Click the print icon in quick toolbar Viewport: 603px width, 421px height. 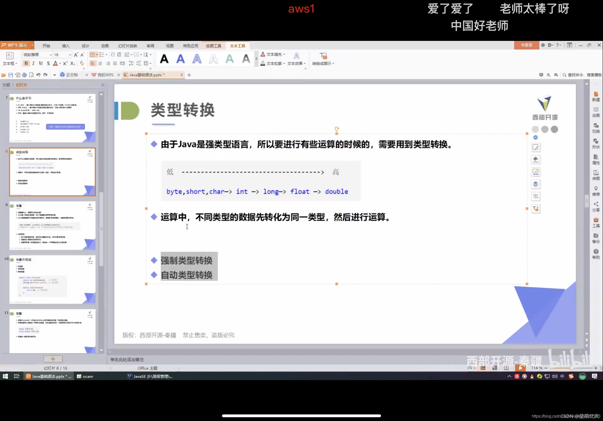click(24, 75)
